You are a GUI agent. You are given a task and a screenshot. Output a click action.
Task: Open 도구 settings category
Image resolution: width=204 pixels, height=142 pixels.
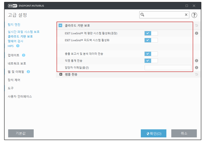11,88
